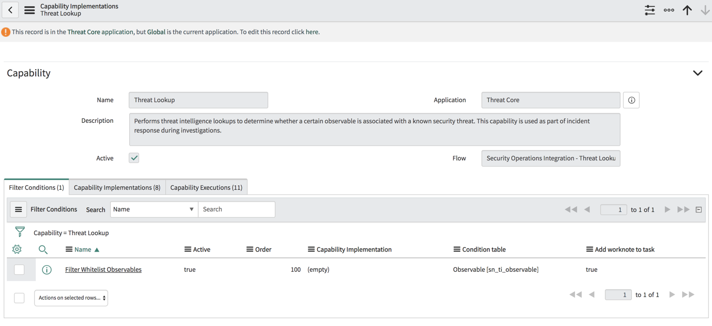The width and height of the screenshot is (712, 326).
Task: Click bottom pager page number field
Action: pos(618,295)
